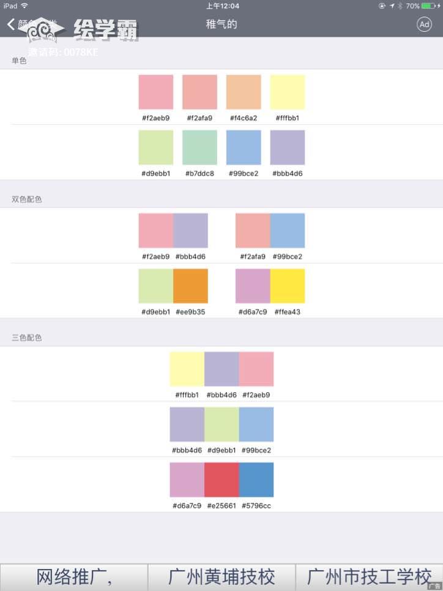Tap the battery icon in status bar

[x=428, y=6]
